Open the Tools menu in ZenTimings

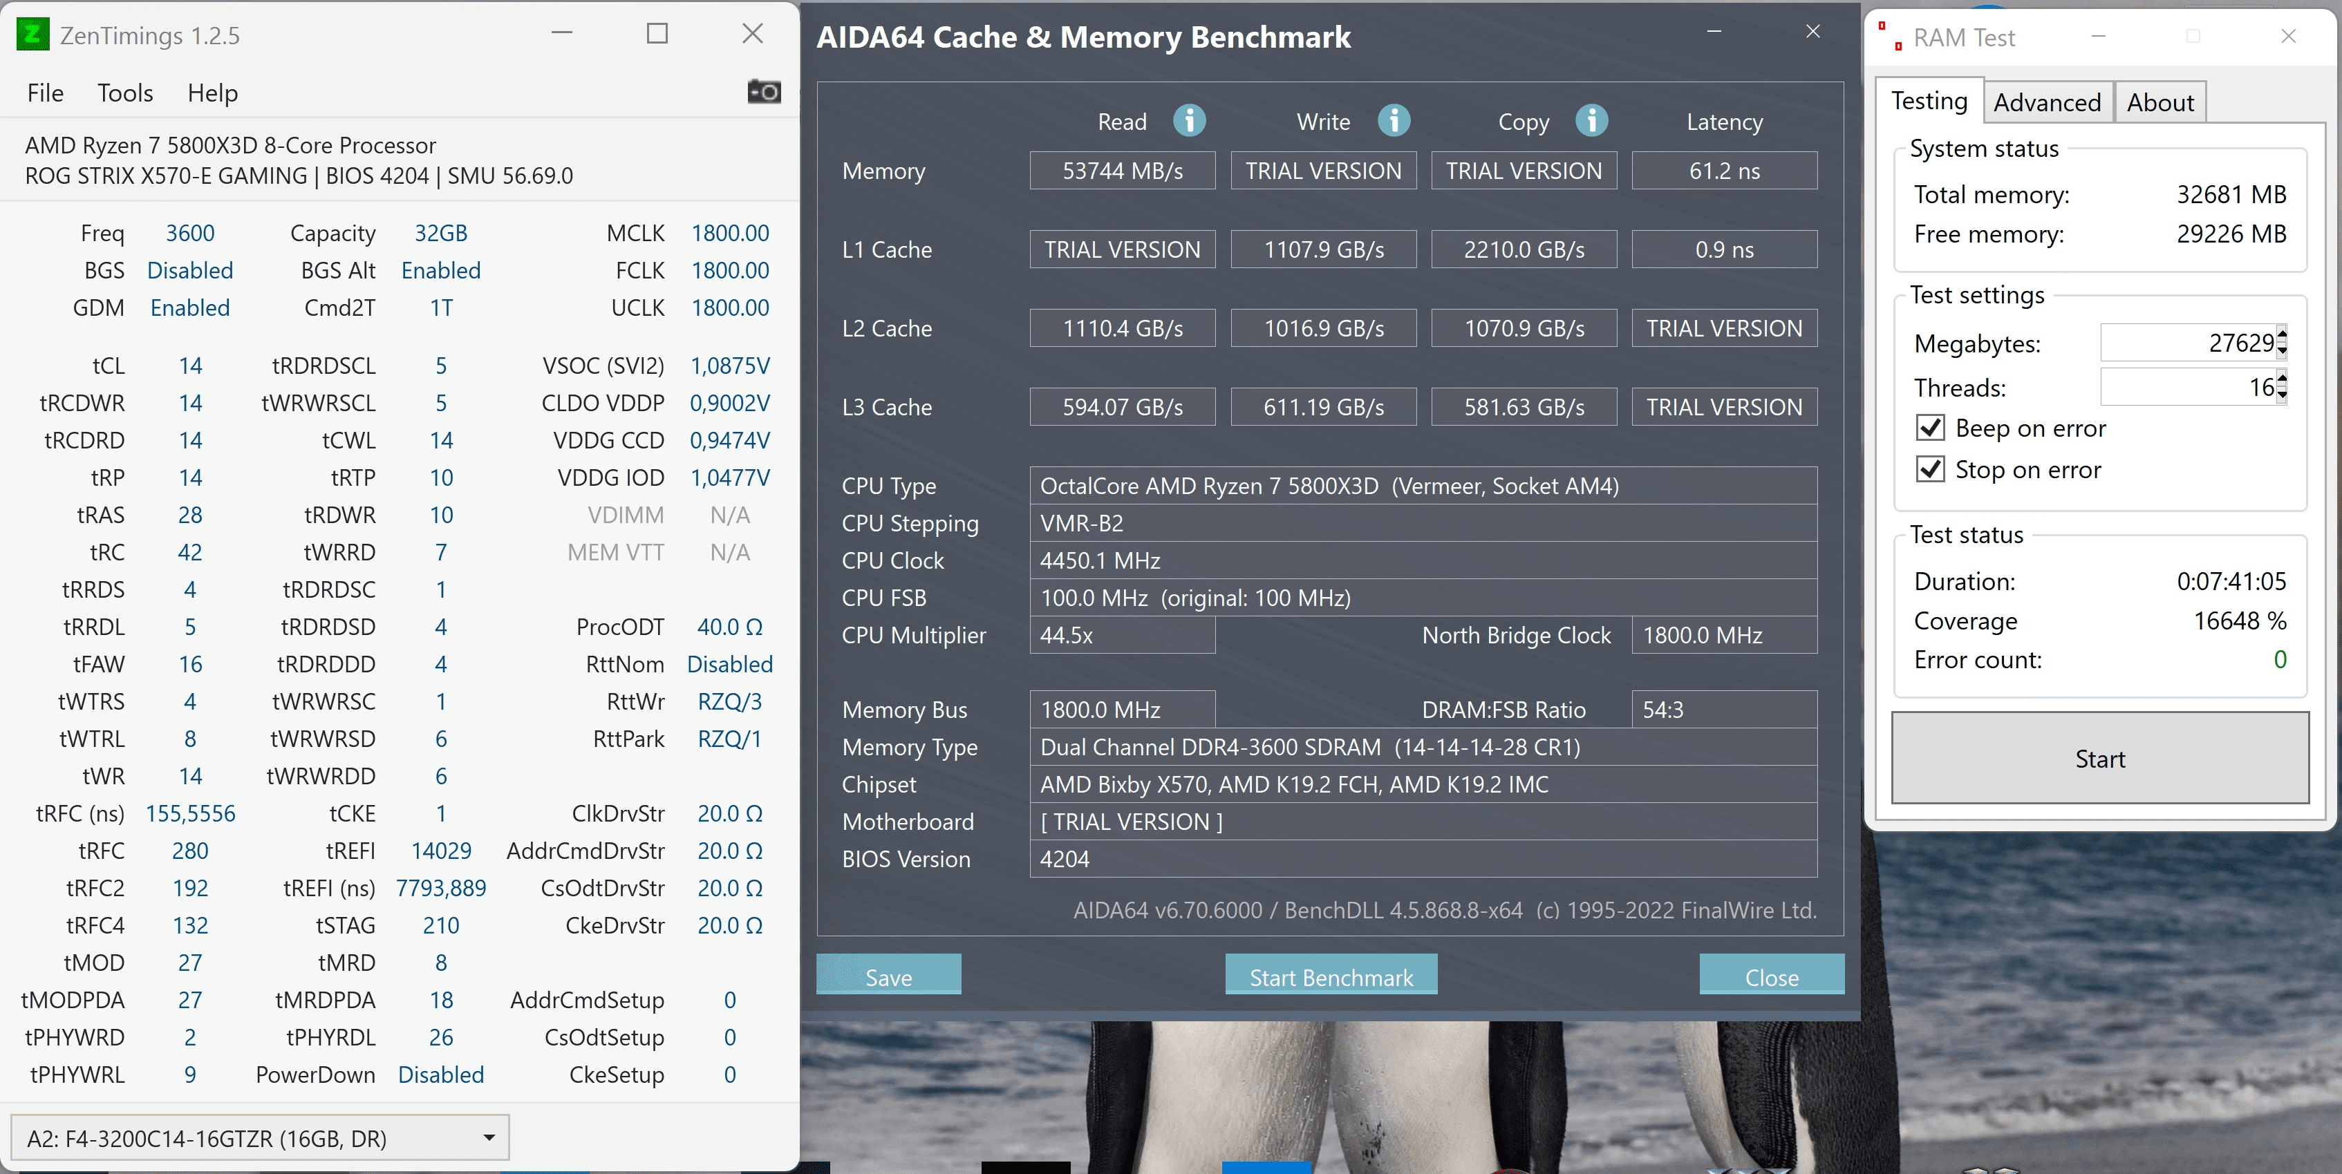pyautogui.click(x=126, y=93)
